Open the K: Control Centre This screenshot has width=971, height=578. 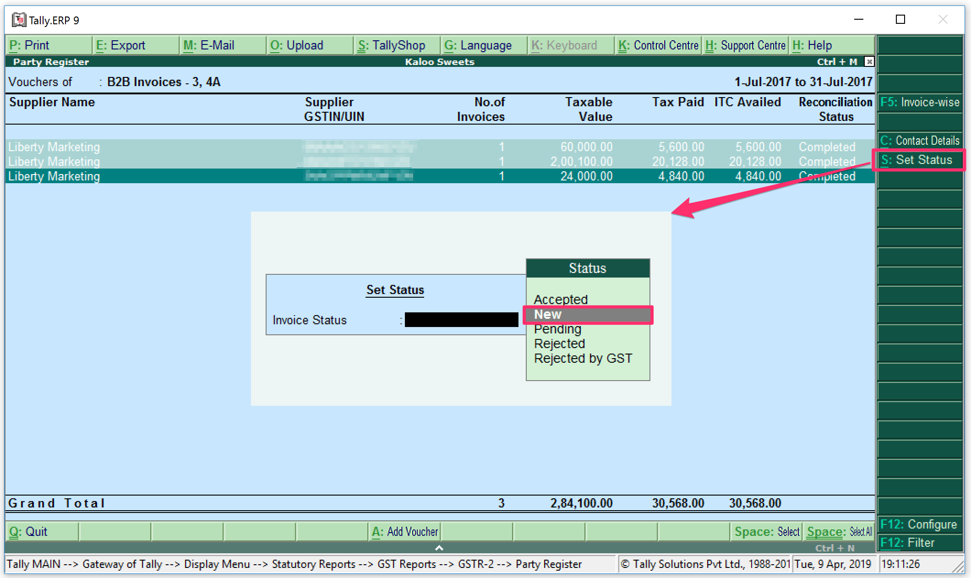coord(658,45)
